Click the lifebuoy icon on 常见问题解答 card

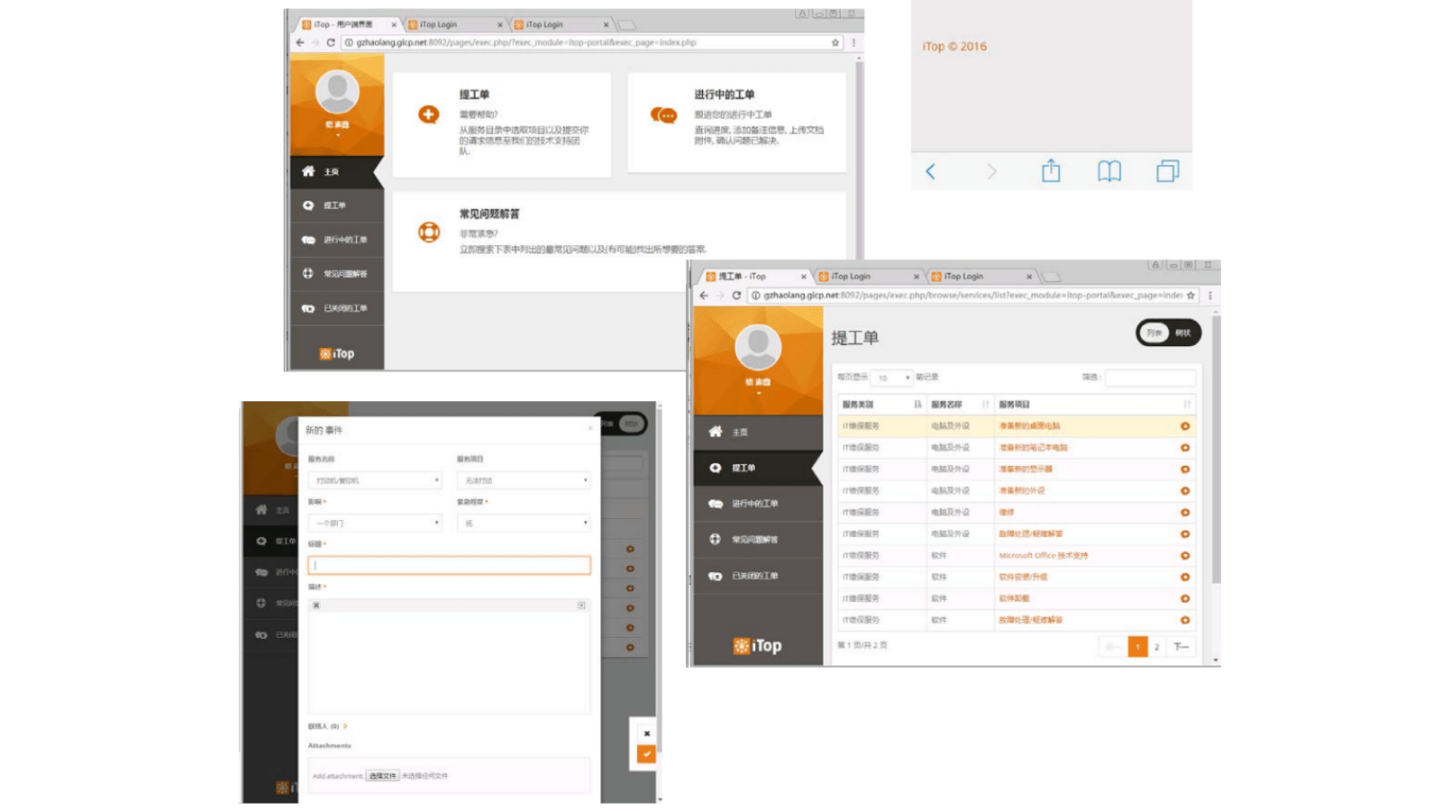point(429,232)
